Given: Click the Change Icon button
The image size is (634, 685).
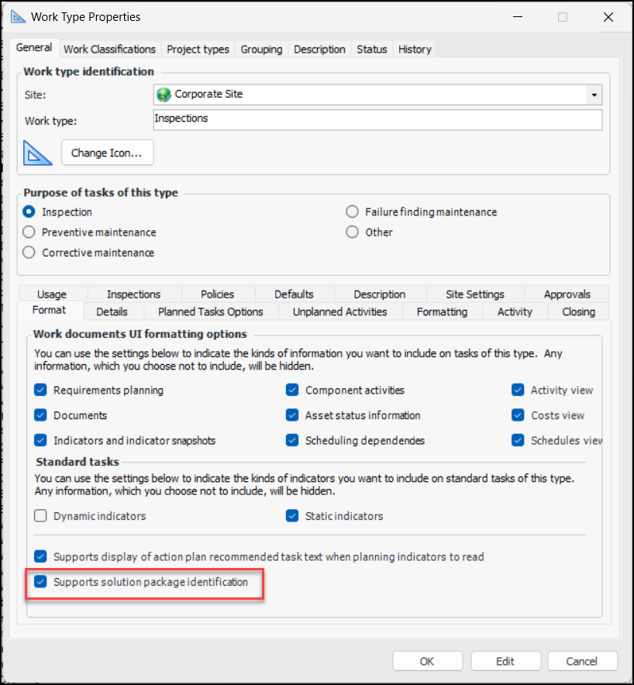Looking at the screenshot, I should [x=108, y=153].
